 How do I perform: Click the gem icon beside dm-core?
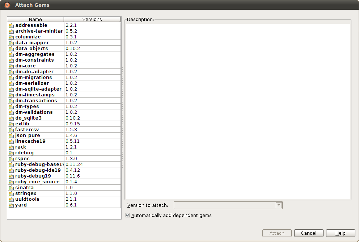pos(11,66)
